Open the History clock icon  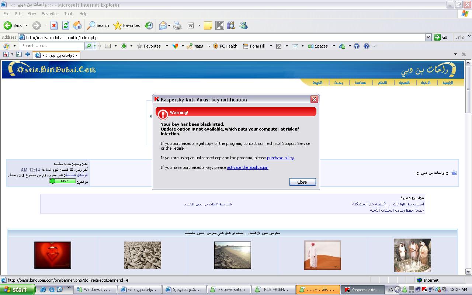149,25
